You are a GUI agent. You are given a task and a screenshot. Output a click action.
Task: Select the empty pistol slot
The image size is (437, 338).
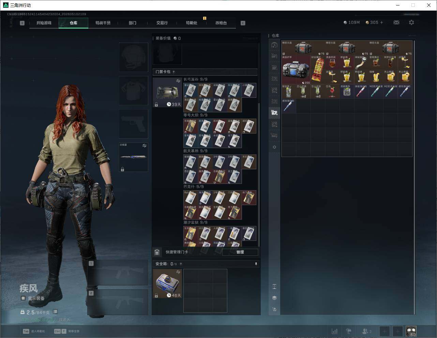[134, 124]
